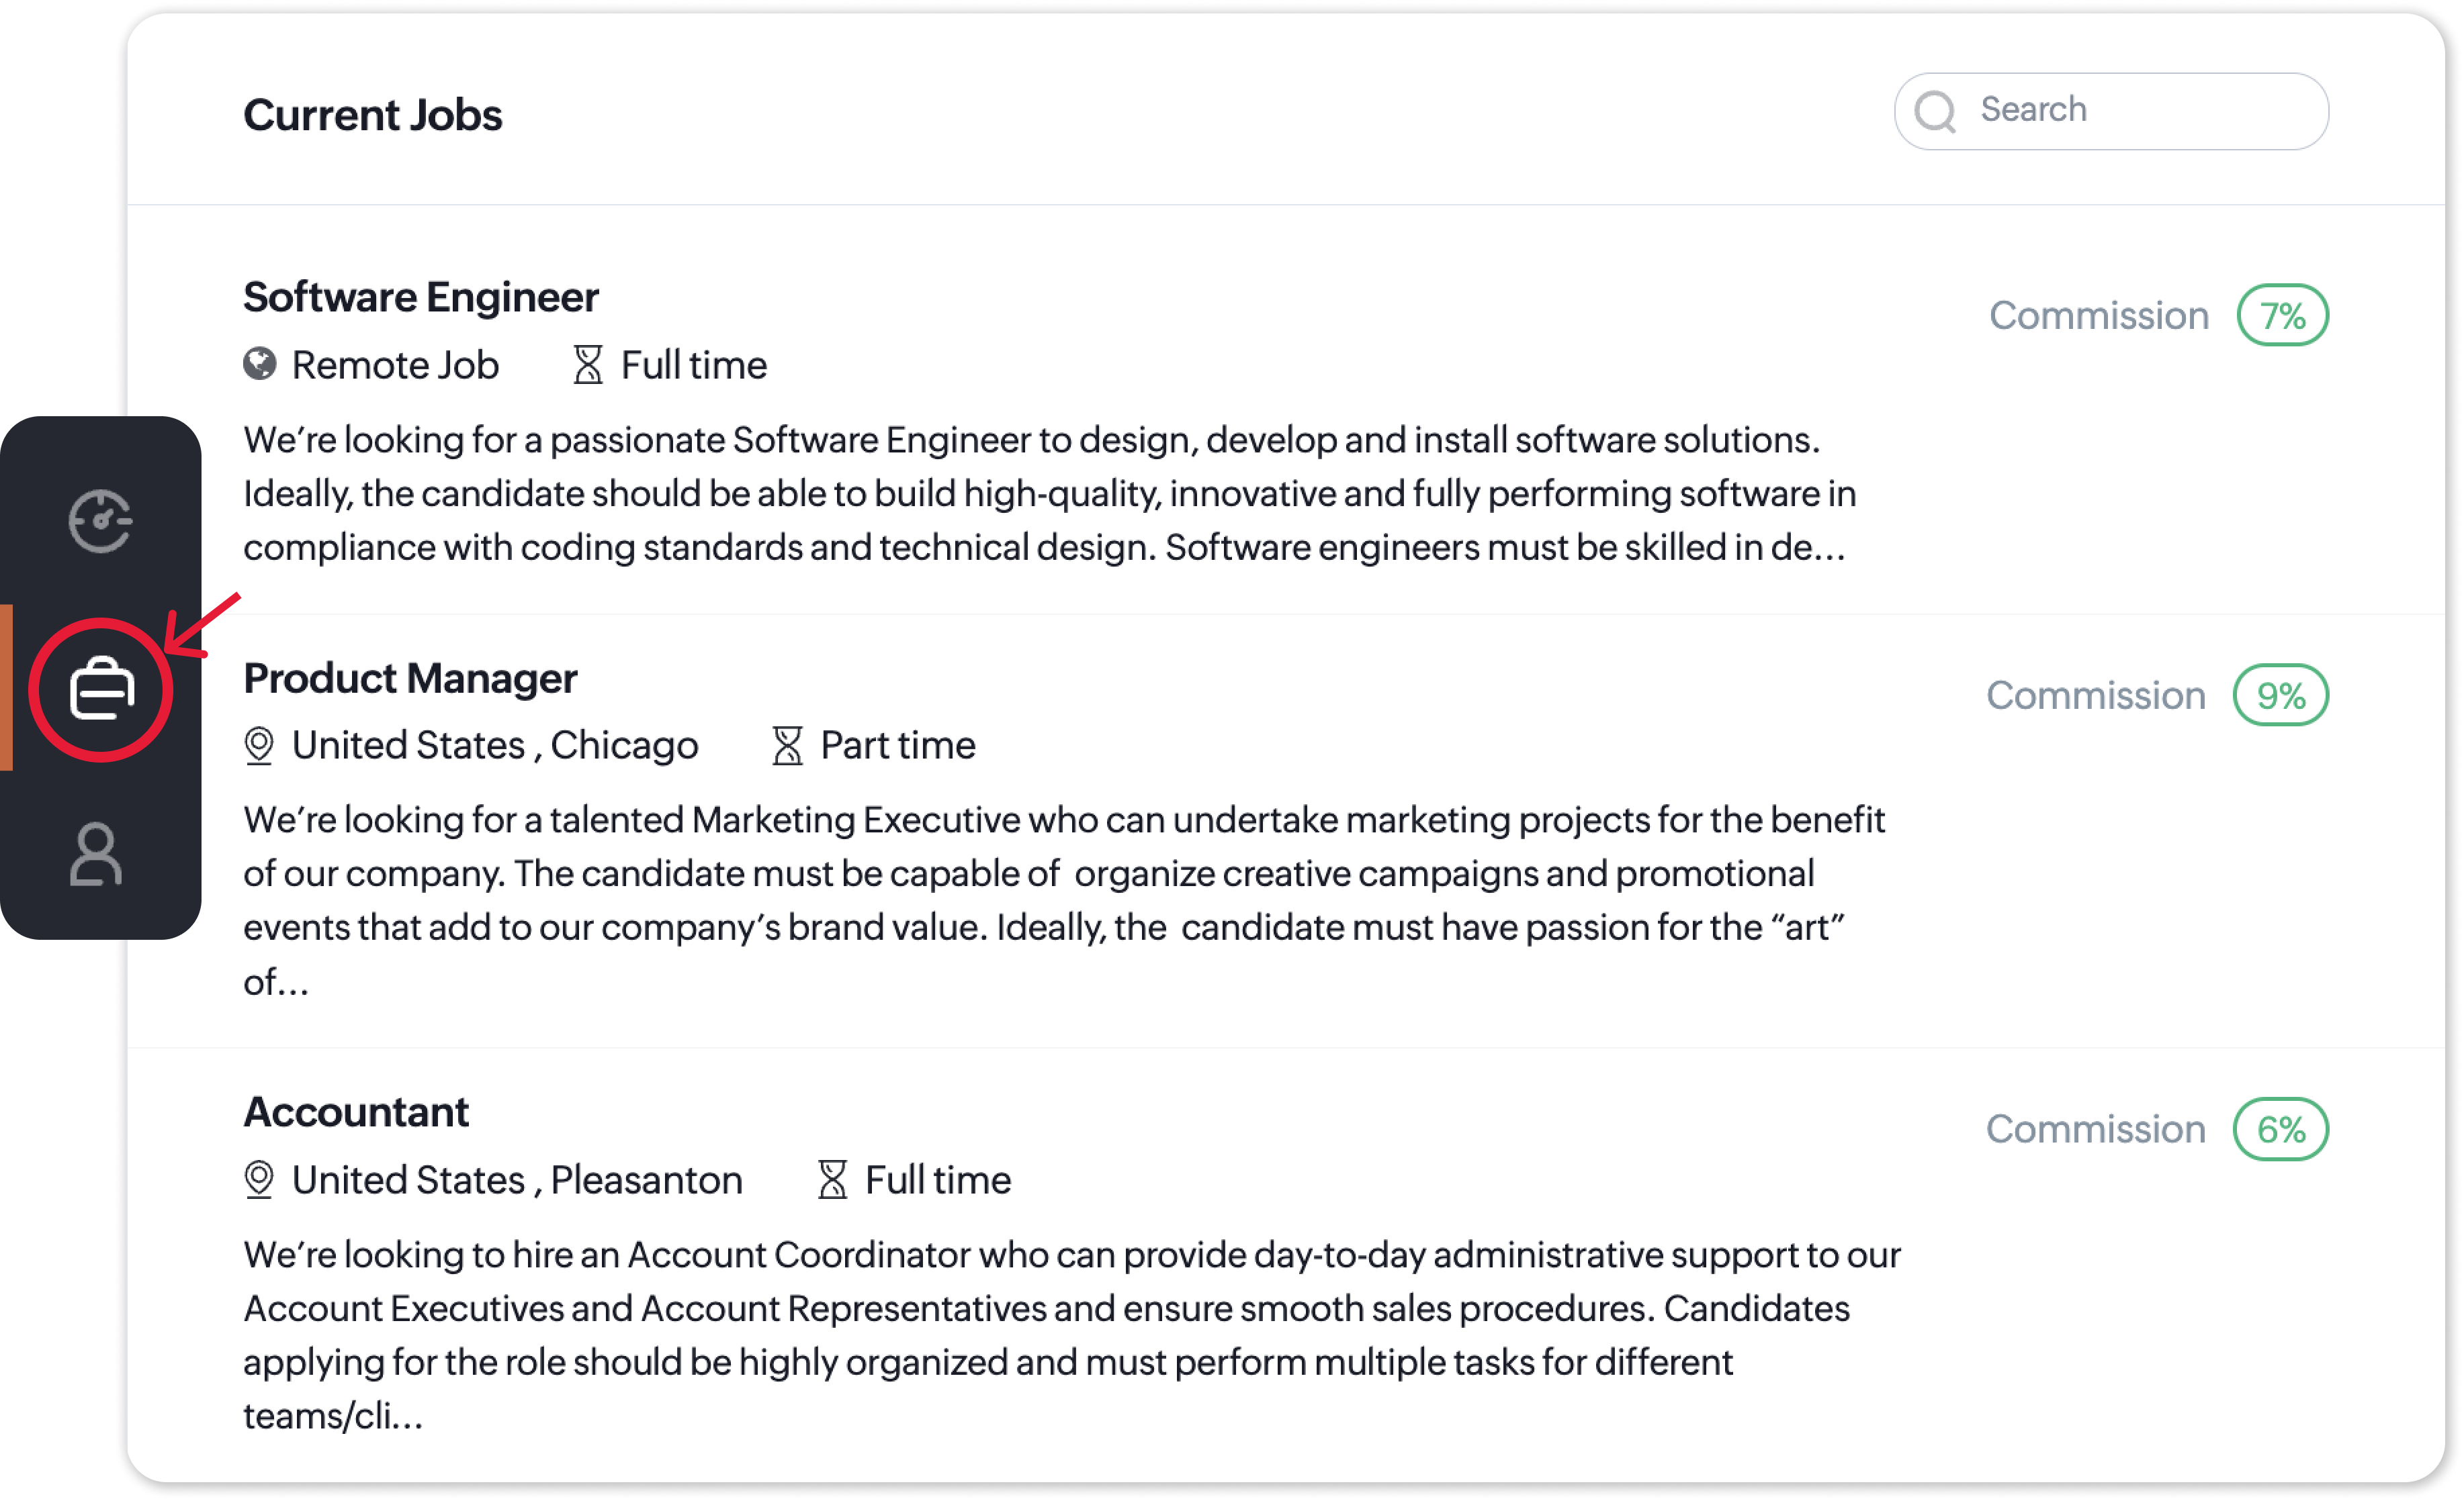2464x1501 pixels.
Task: Type in the Search jobs field
Action: pos(2140,110)
